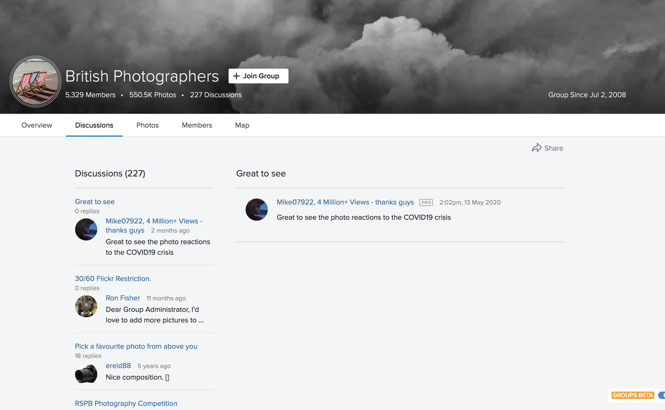The width and height of the screenshot is (665, 410).
Task: Open the Members tab
Action: point(197,125)
